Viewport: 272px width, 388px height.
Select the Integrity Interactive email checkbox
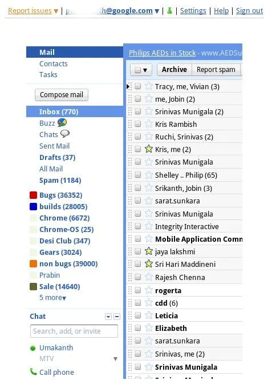pyautogui.click(x=138, y=226)
